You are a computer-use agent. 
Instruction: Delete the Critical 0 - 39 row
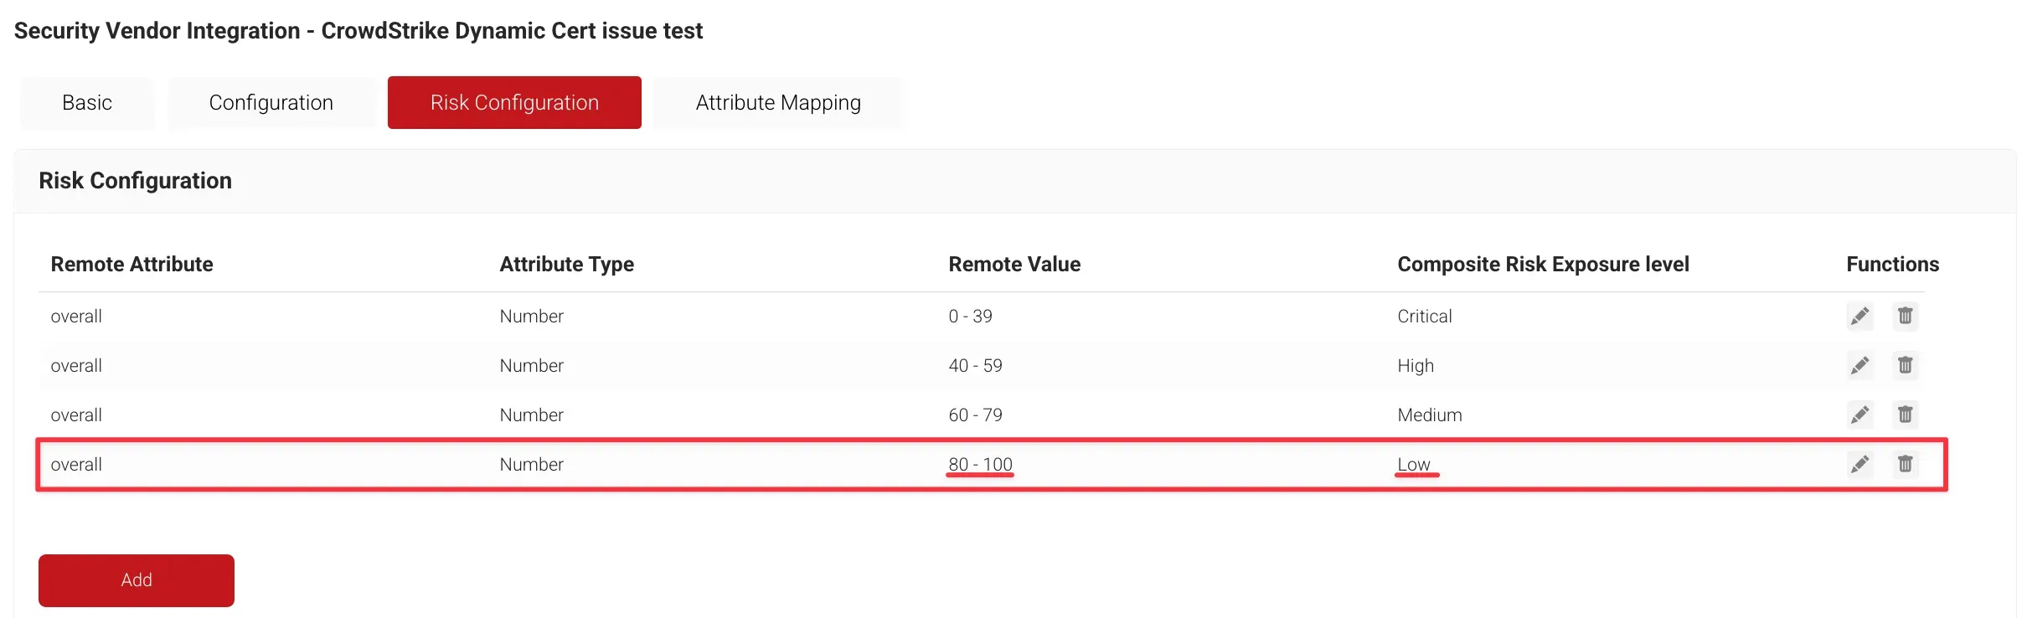tap(1905, 317)
